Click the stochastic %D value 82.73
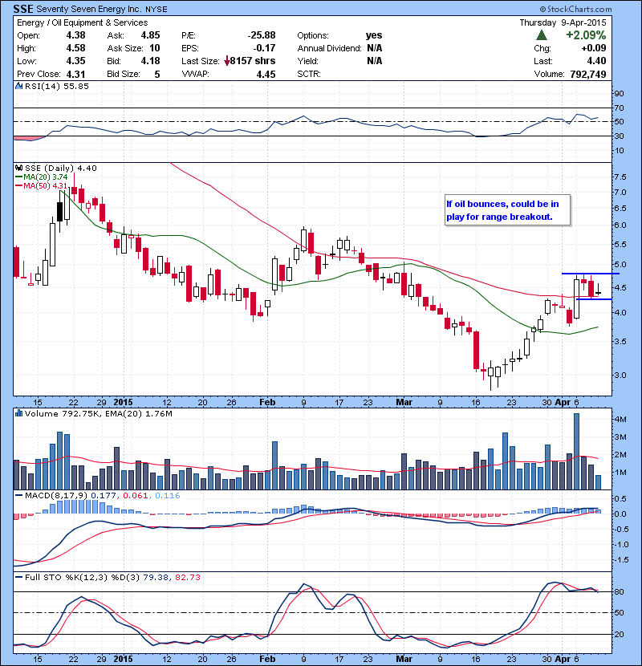Screen dimensions: 642x666 coord(187,577)
